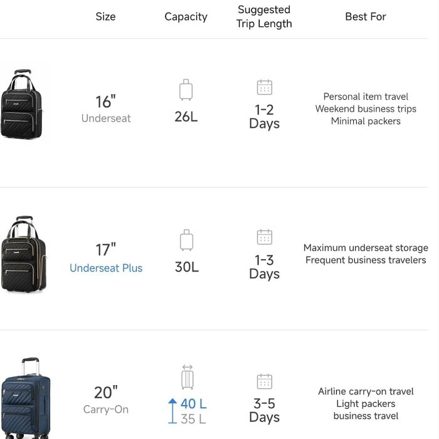Click the blue 40 L expanded capacity text
The width and height of the screenshot is (439, 439).
tap(193, 404)
